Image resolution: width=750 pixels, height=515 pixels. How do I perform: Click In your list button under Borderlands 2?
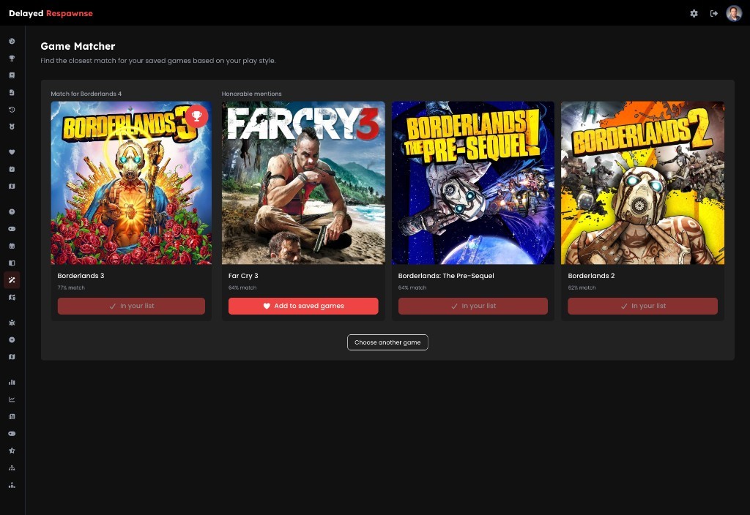[x=643, y=306]
